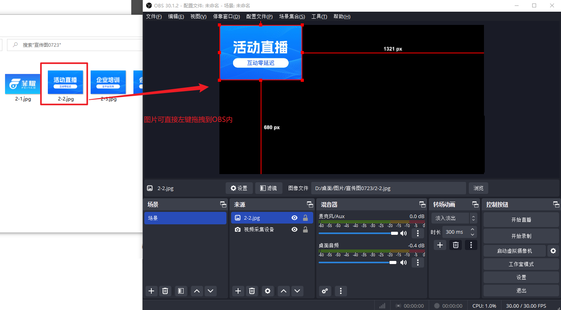The width and height of the screenshot is (561, 310).
Task: Hide the 2-2.jpg source
Action: pos(295,218)
